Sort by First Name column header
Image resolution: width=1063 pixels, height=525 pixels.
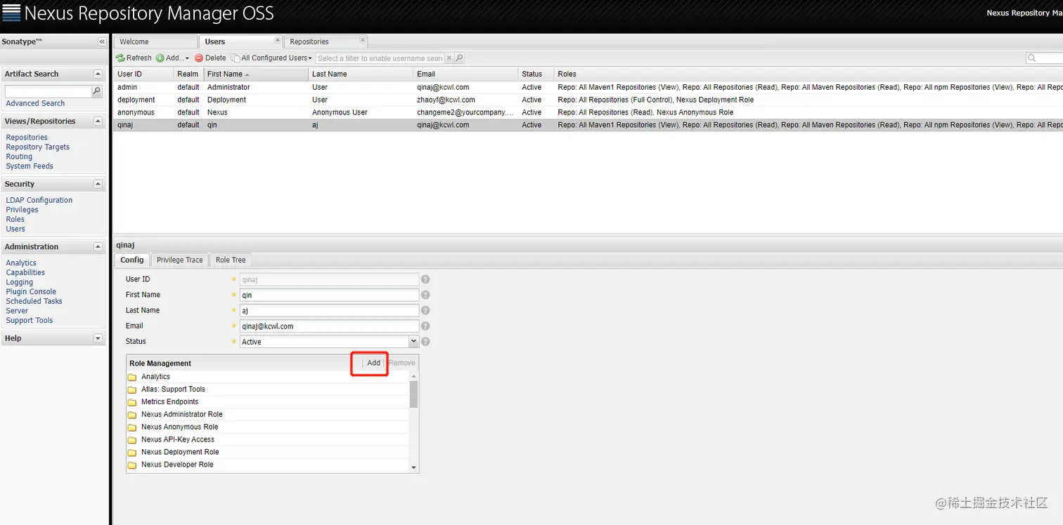(x=256, y=74)
